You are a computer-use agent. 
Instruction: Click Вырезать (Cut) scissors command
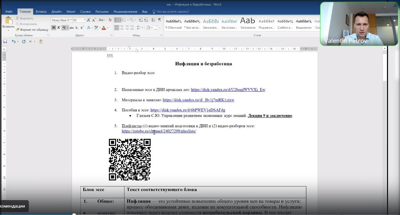click(x=24, y=18)
